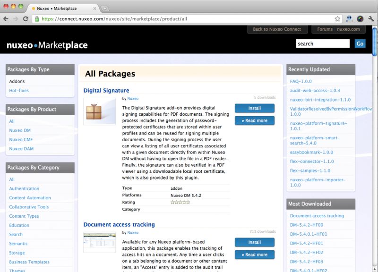The image size is (378, 272).
Task: Click the Go search button
Action: [x=360, y=43]
